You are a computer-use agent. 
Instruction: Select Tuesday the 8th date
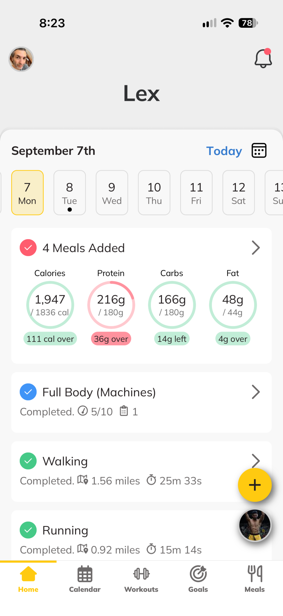point(70,192)
